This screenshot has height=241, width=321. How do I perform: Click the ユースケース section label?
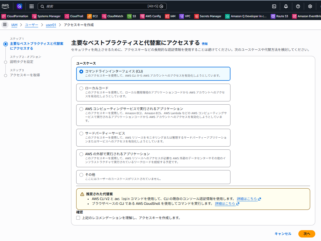click(86, 63)
